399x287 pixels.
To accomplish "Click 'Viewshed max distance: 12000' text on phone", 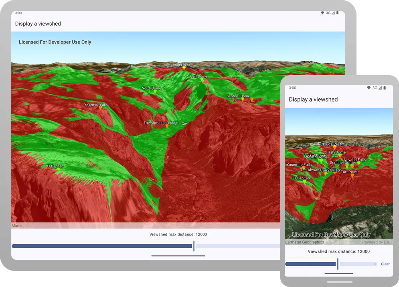I will click(x=339, y=251).
